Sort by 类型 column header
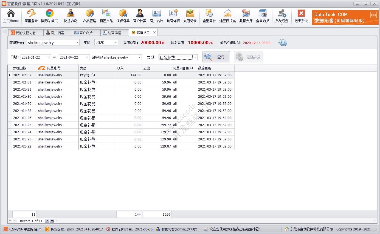Screen dimensions: 380x234 (x=97, y=68)
